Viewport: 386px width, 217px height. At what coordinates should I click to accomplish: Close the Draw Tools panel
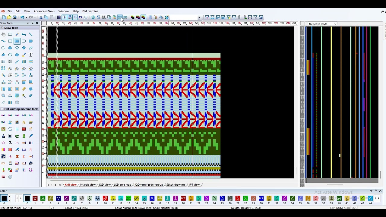(x=37, y=23)
